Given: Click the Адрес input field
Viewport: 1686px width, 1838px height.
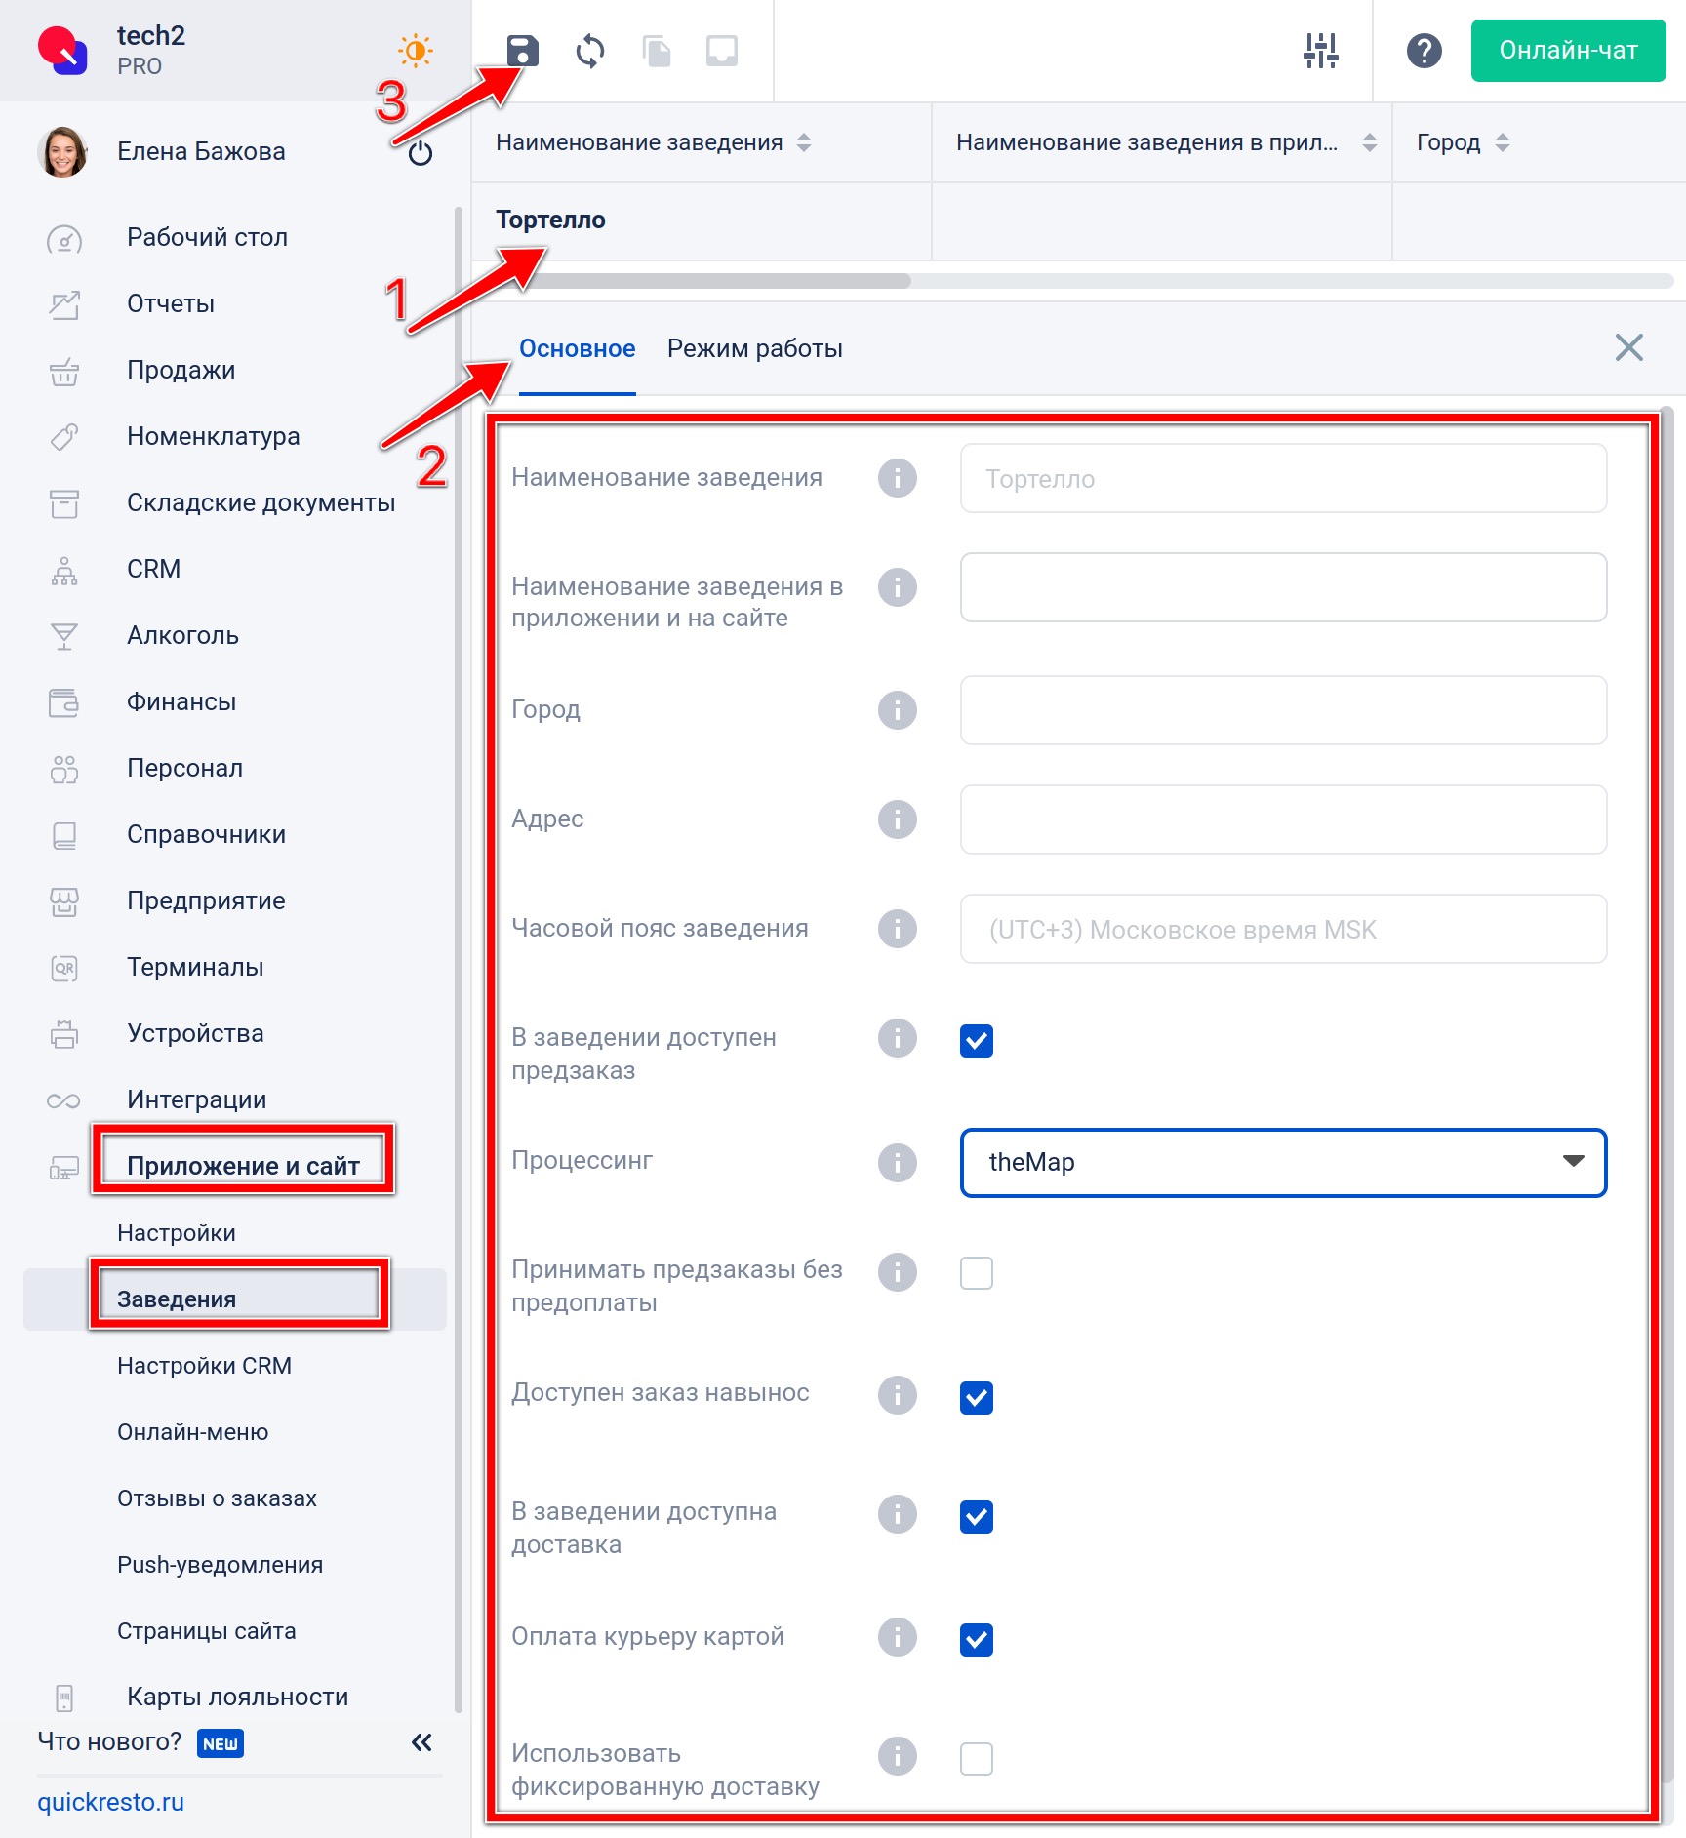Looking at the screenshot, I should tap(1283, 819).
